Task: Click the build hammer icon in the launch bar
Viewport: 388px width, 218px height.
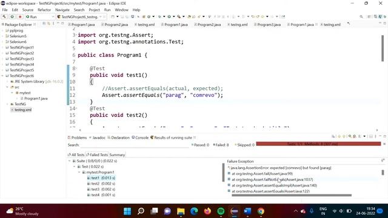Action: [x=4, y=16]
